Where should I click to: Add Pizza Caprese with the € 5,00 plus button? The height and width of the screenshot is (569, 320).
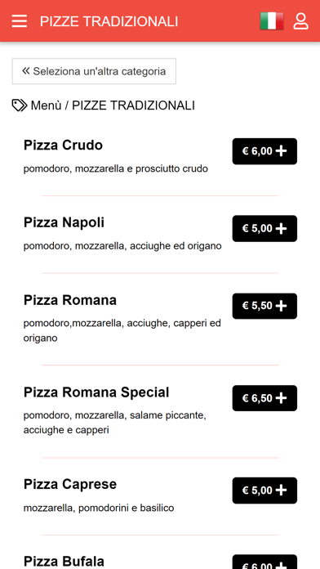(x=264, y=491)
